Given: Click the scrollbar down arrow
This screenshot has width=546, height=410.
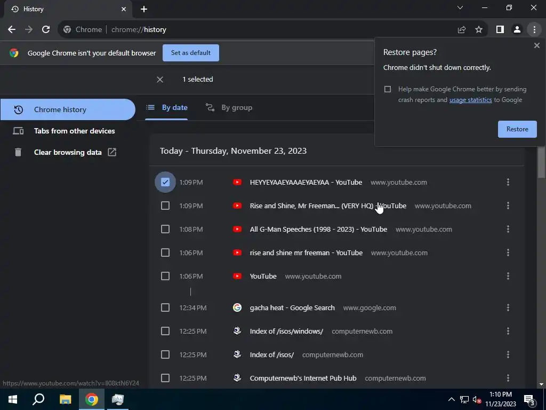Looking at the screenshot, I should (x=541, y=384).
